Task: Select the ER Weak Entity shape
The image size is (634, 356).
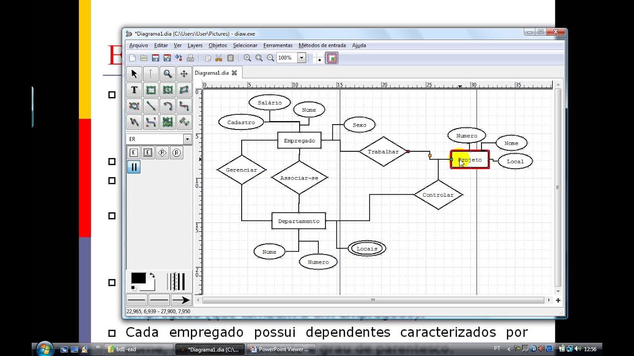Action: point(148,153)
